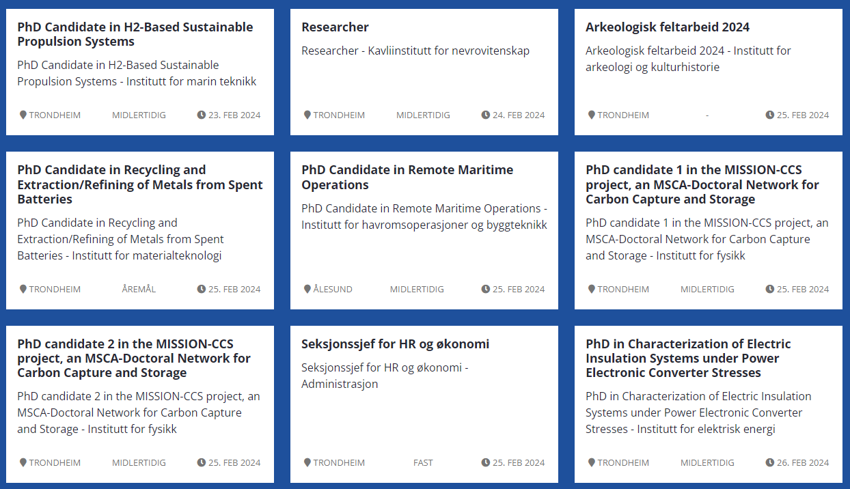Click the location pin on PhD candidate 2 card

(x=23, y=462)
